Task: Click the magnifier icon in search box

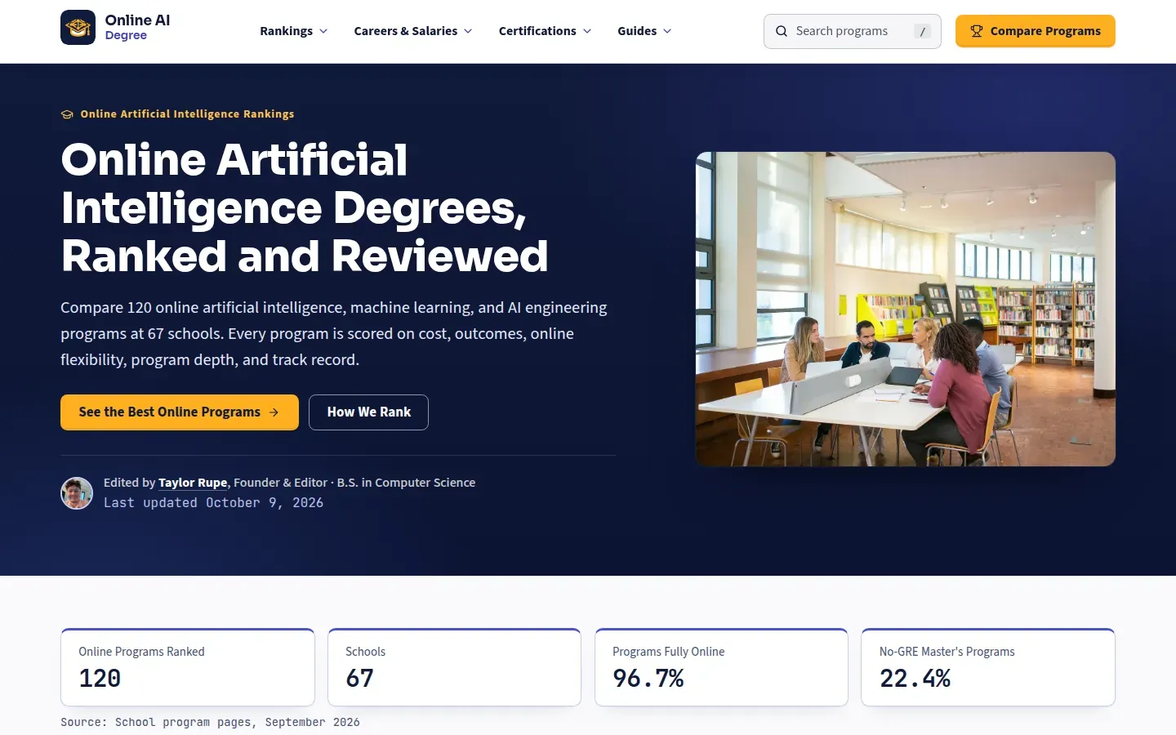Action: click(782, 31)
